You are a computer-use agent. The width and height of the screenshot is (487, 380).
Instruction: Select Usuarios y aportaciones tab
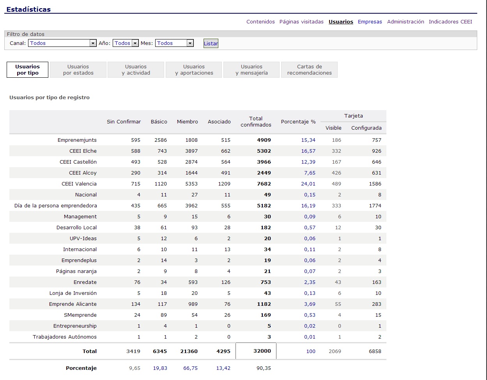[194, 70]
